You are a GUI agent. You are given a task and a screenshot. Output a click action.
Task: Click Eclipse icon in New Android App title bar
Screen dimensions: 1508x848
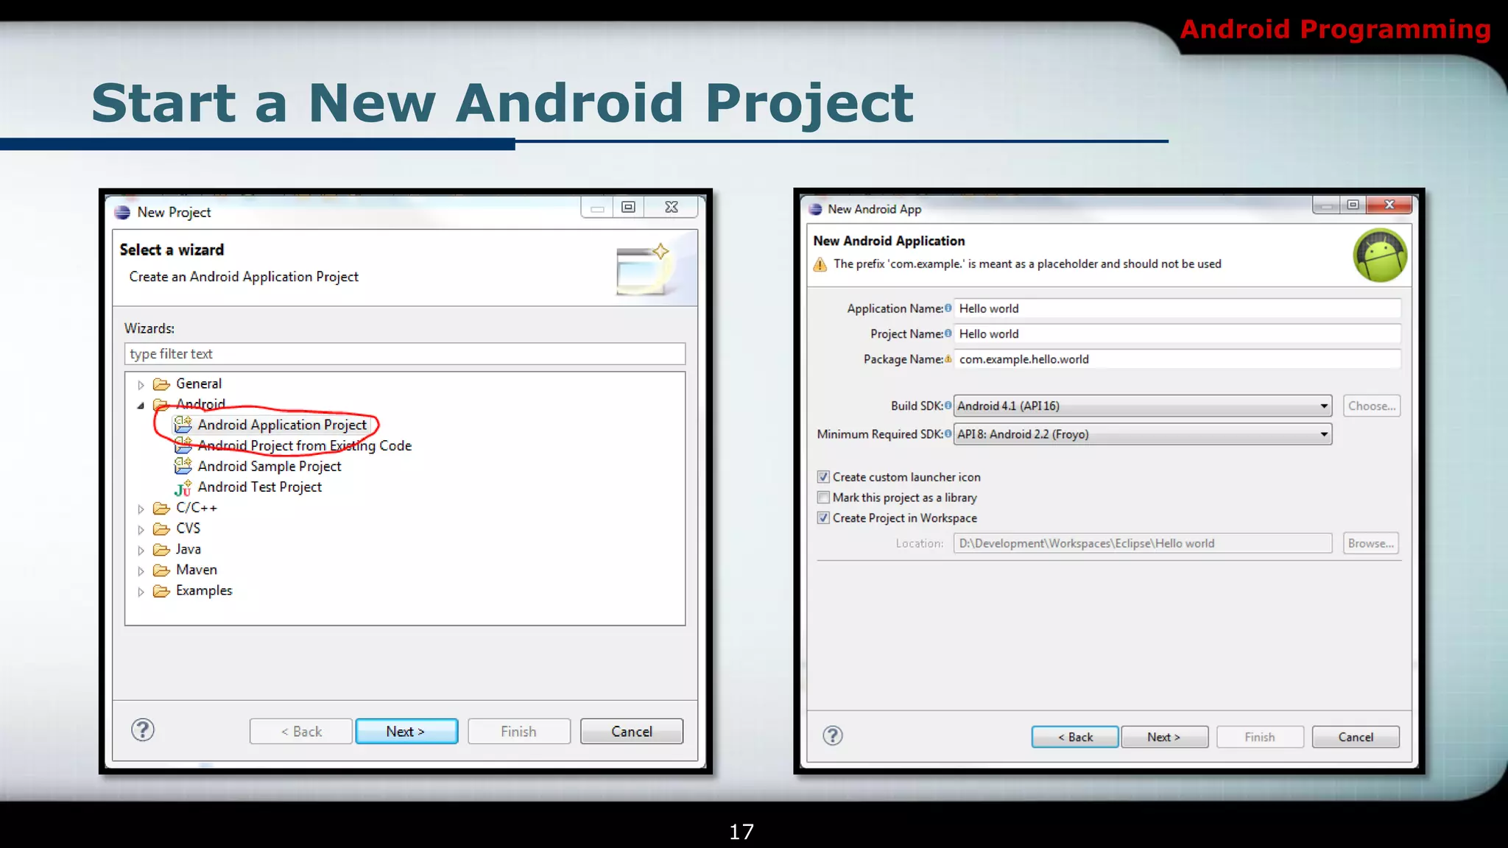point(815,209)
